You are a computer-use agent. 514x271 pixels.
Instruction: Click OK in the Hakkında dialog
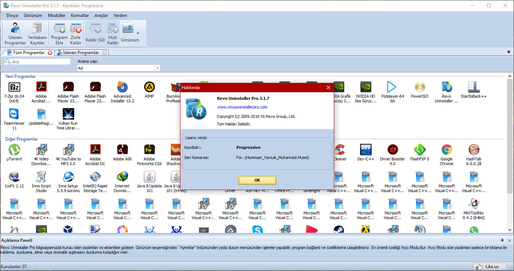[257, 180]
